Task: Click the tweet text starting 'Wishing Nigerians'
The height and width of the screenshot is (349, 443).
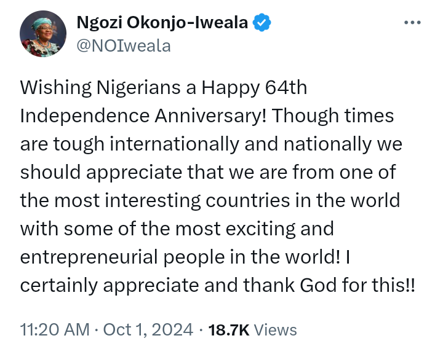Action: pos(218,186)
